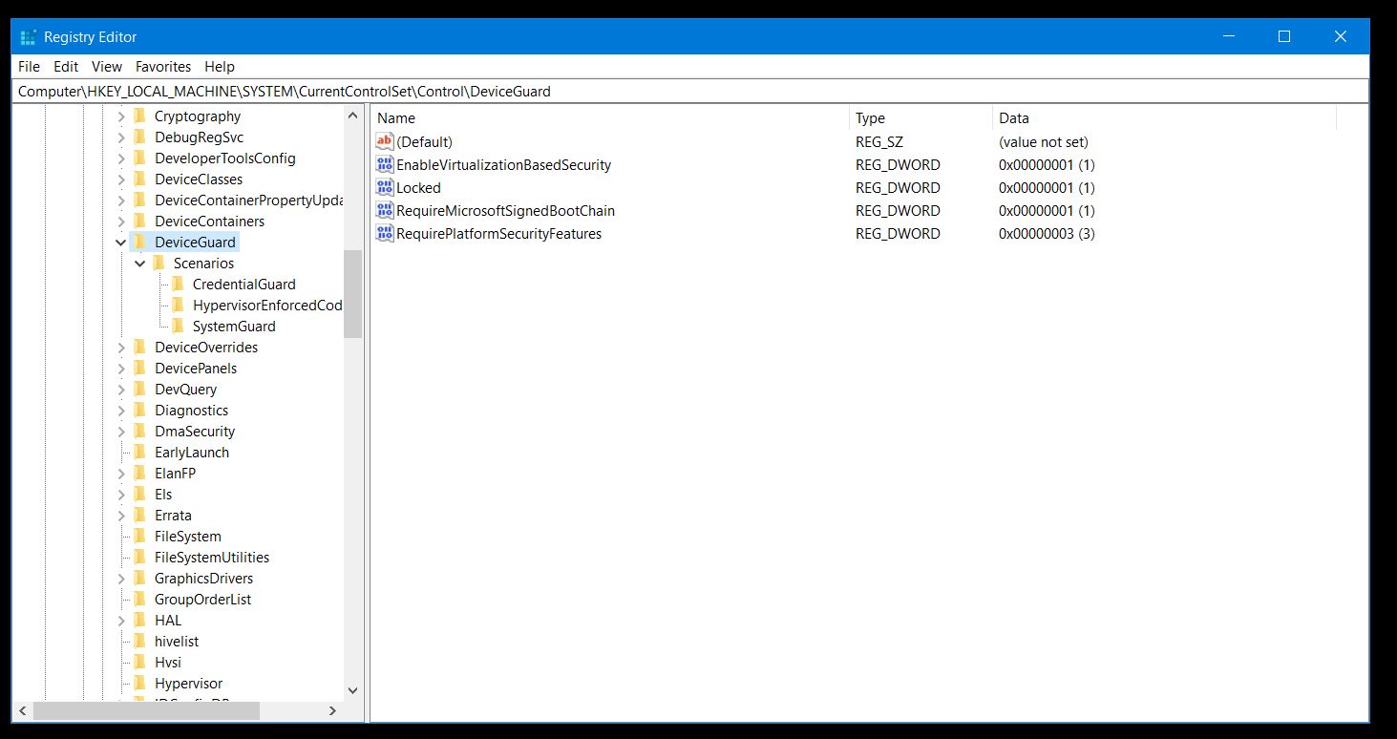Expand the Diagnostics key
The image size is (1397, 739).
point(121,411)
